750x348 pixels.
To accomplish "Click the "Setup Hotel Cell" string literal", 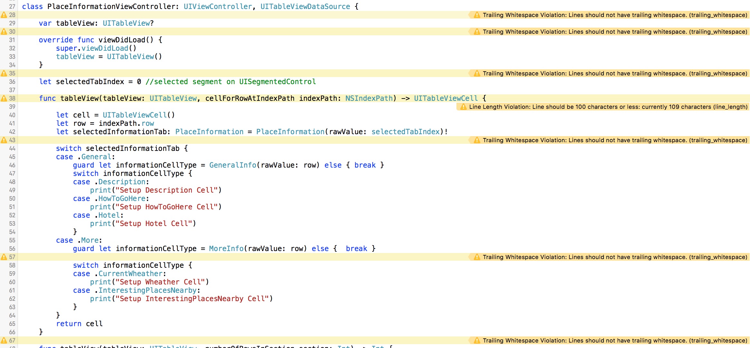I will pos(154,223).
